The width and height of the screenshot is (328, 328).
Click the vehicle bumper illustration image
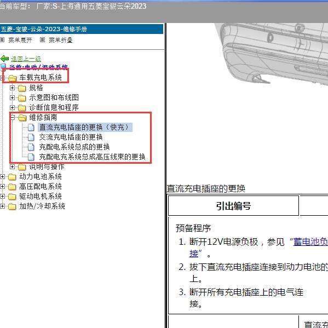tap(271, 54)
